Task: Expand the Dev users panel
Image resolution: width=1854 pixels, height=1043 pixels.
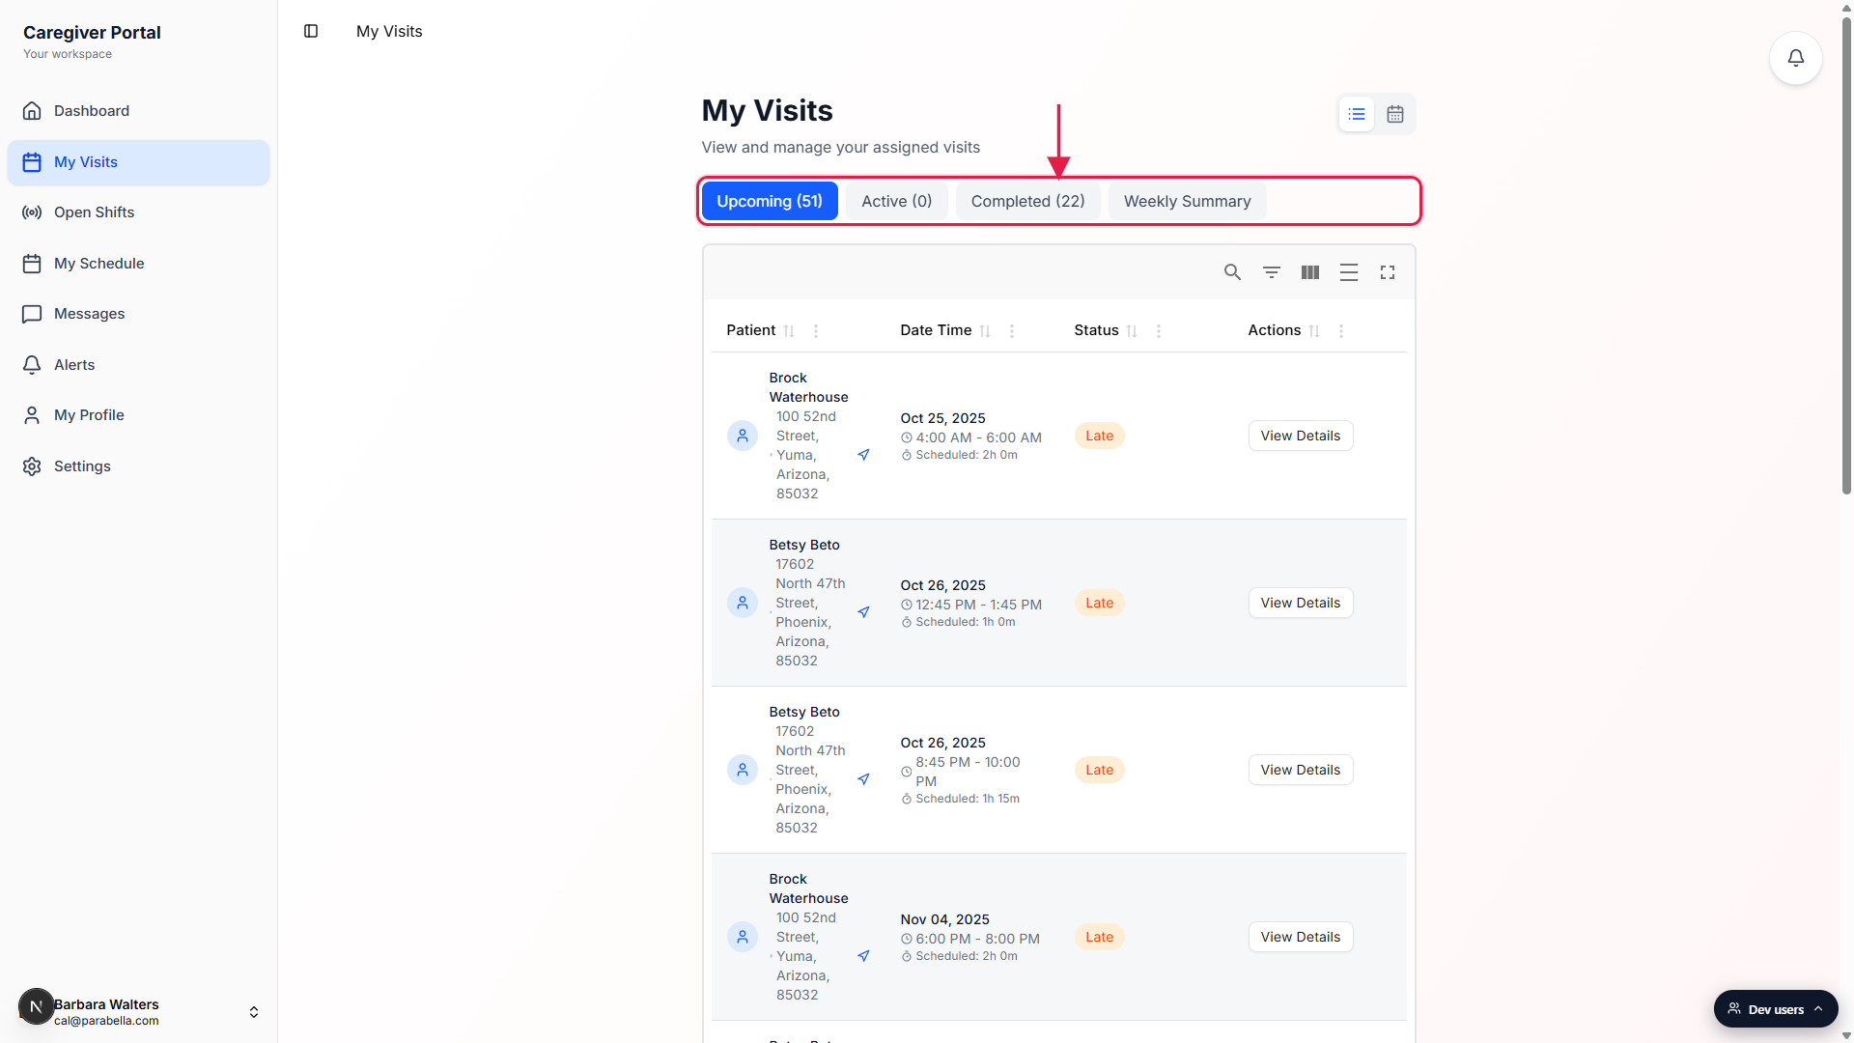Action: click(1775, 1009)
